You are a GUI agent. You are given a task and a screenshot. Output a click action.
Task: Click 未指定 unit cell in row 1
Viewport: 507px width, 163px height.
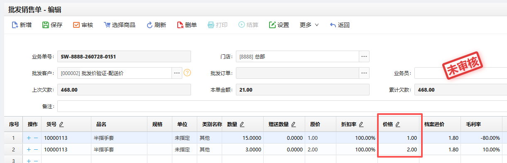[185, 138]
